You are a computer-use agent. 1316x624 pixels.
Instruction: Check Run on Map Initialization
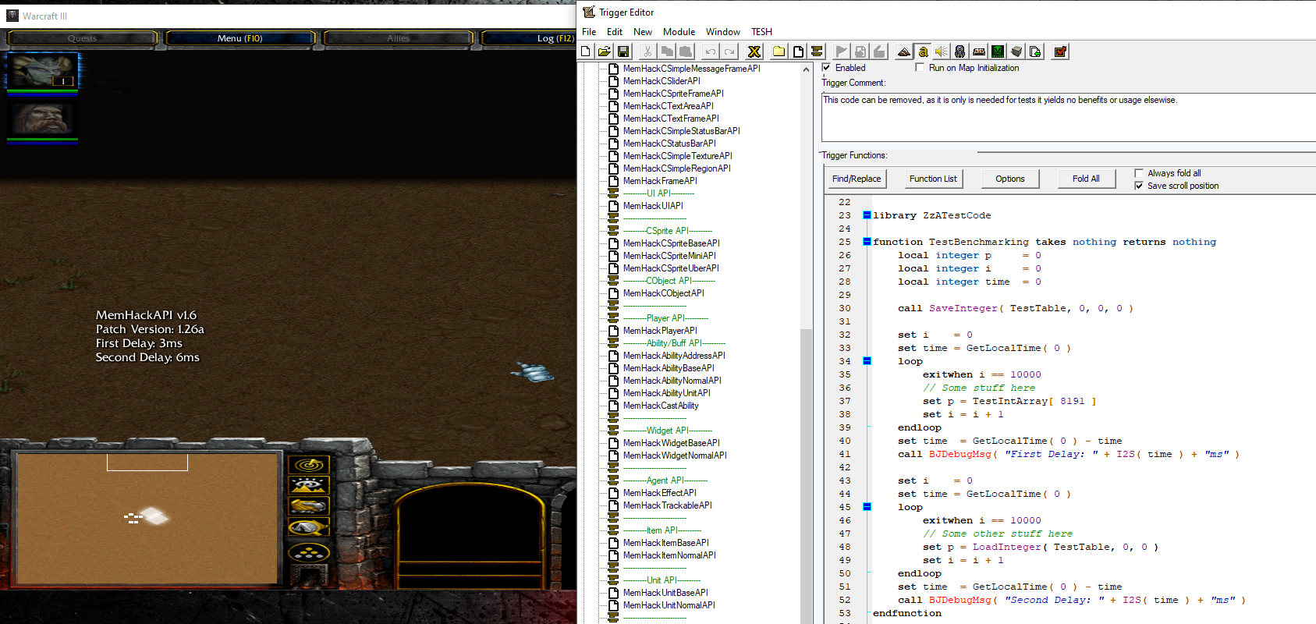920,68
